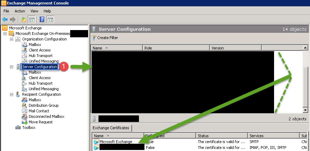
Task: Click Unified Messaging icon under Organization Configuration
Action: pos(25,61)
